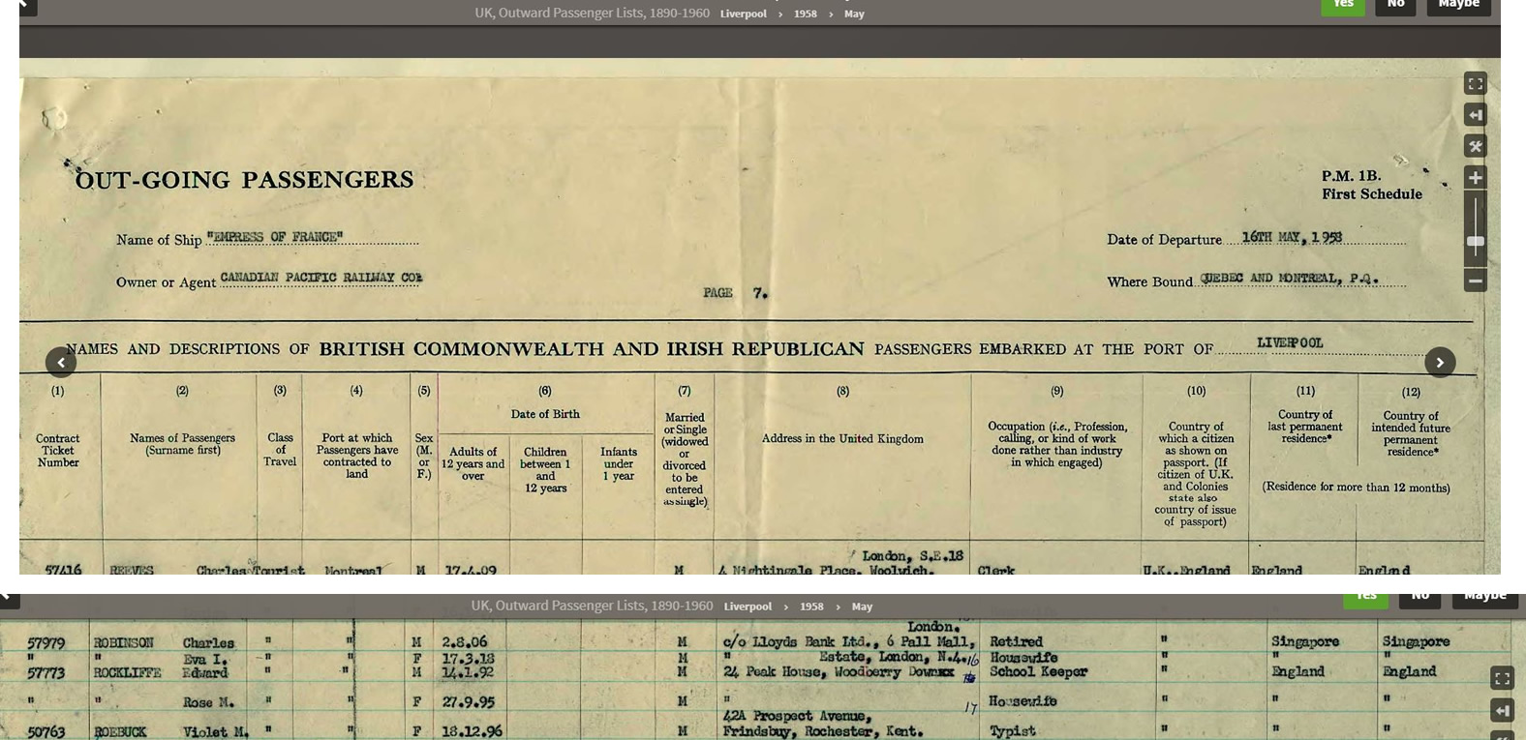Click the side panel arrow icon in the lower viewer
1526x740 pixels.
pos(1502,711)
